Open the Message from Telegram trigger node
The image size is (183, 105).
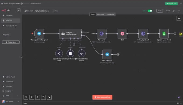(39, 34)
